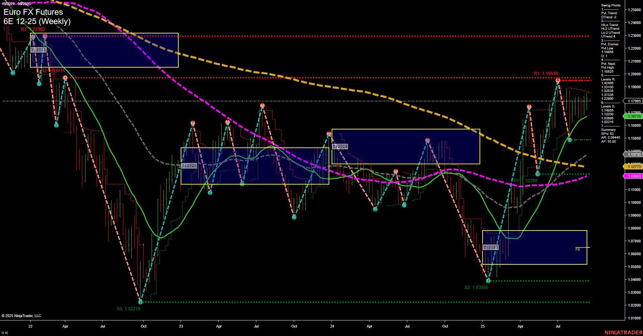Select the gray 1.13733 price axis marker
643x336 pixels.
coord(634,154)
